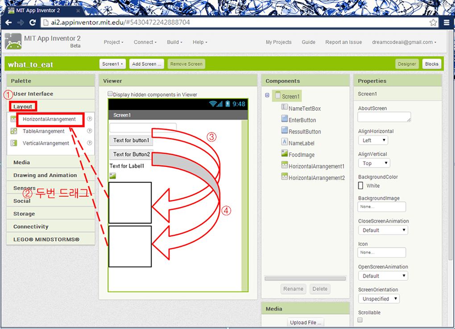Image resolution: width=455 pixels, height=329 pixels.
Task: Toggle Display hidden components in Viewer
Action: click(110, 93)
